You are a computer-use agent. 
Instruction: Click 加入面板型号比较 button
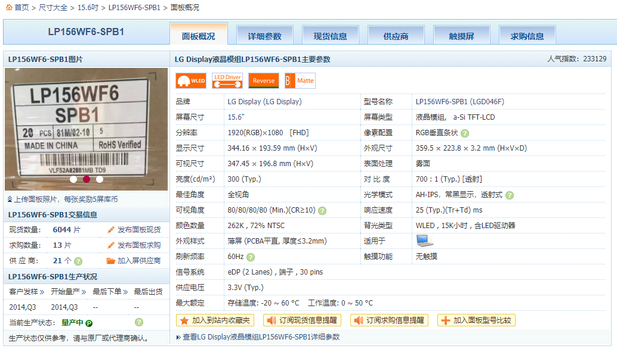(x=476, y=320)
